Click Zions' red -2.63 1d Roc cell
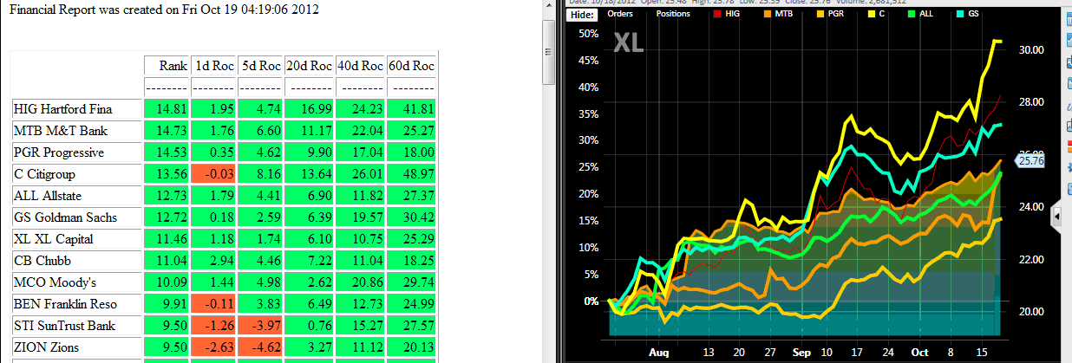This screenshot has width=1072, height=363. [x=213, y=347]
